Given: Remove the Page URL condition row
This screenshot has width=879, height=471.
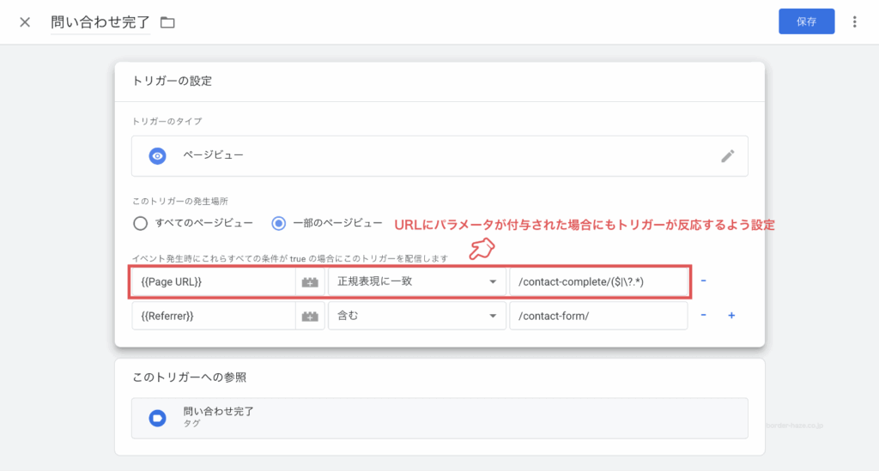Looking at the screenshot, I should 704,281.
